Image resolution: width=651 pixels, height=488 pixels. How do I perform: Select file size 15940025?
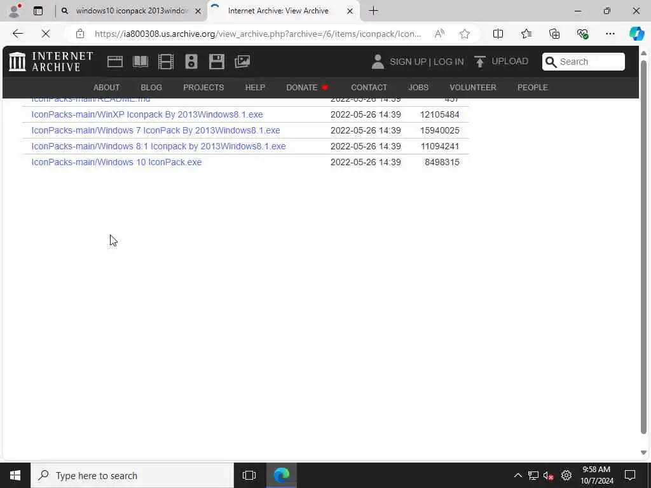point(439,130)
